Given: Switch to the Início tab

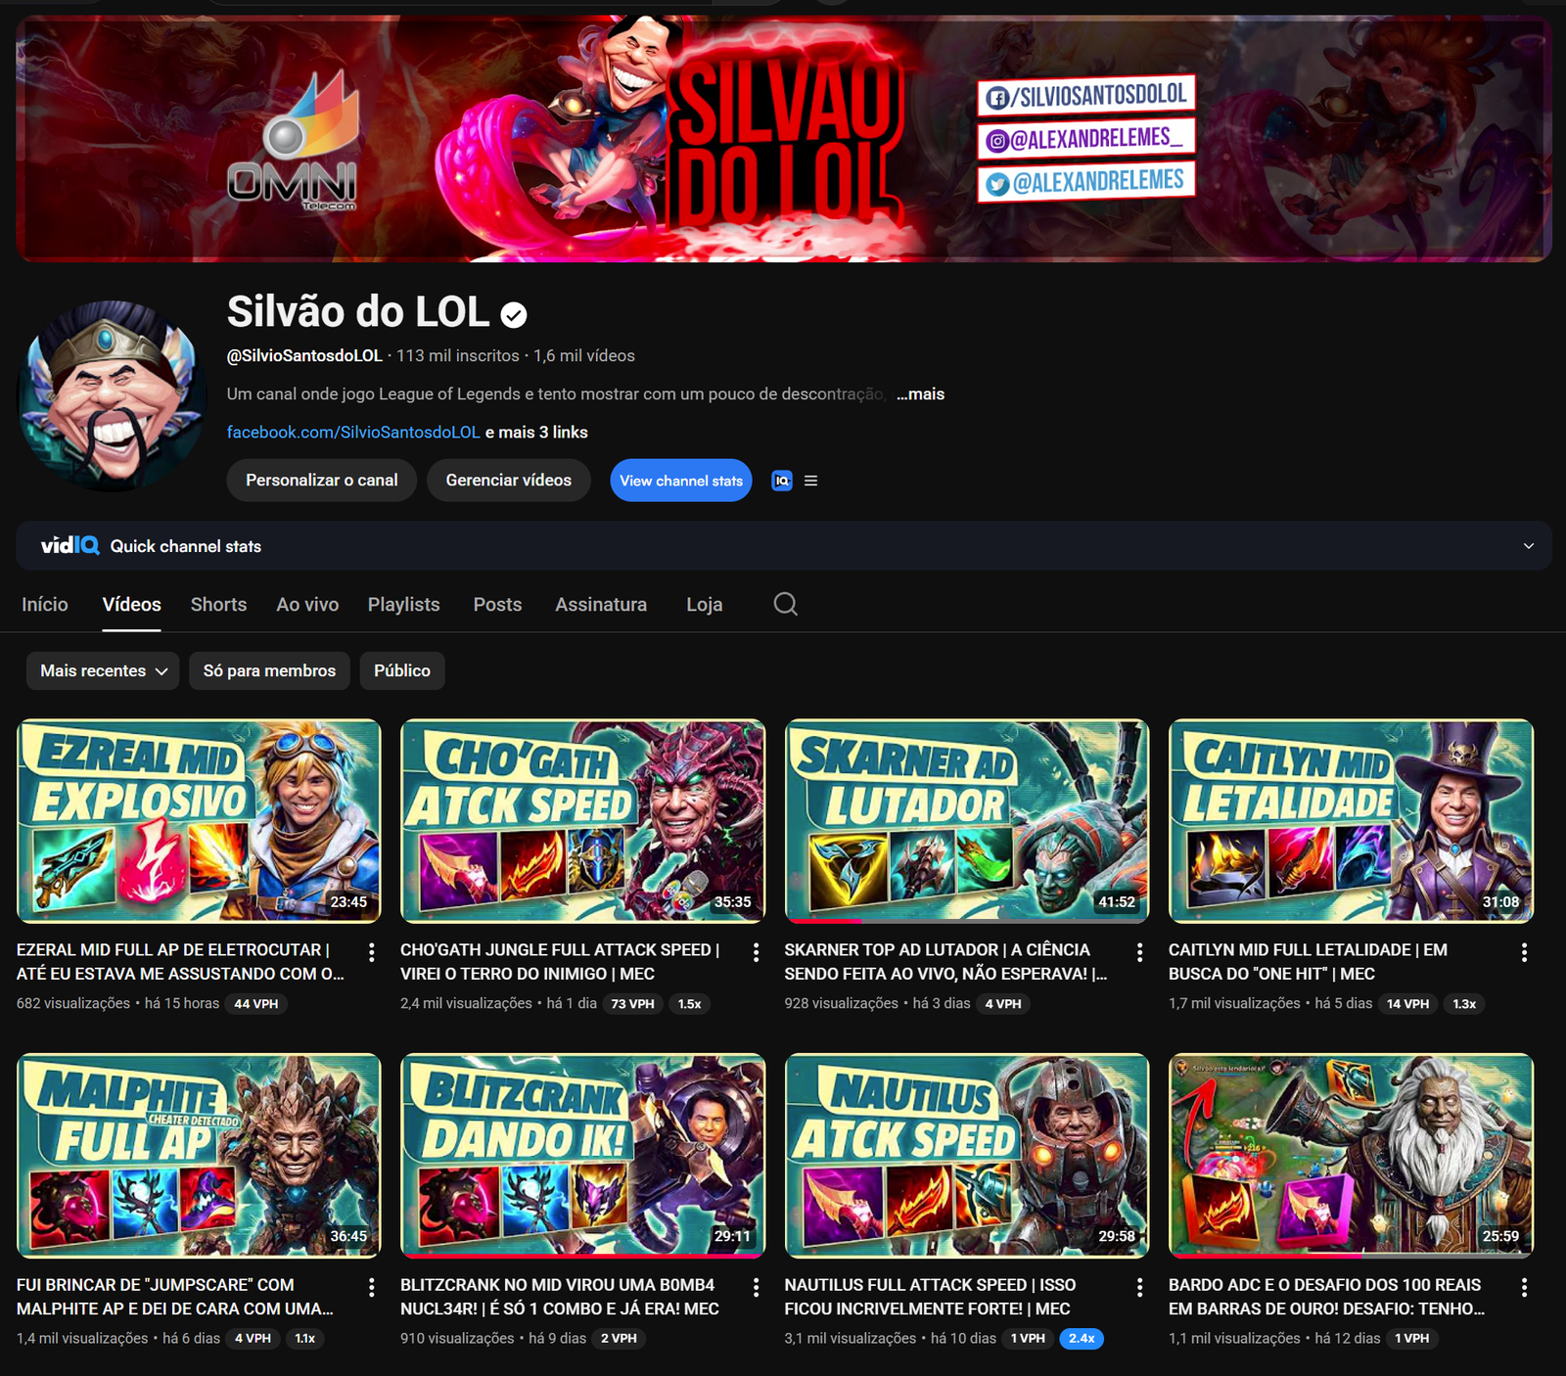Looking at the screenshot, I should [45, 605].
